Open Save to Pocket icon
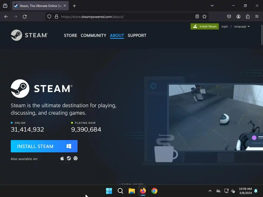 (229, 16)
